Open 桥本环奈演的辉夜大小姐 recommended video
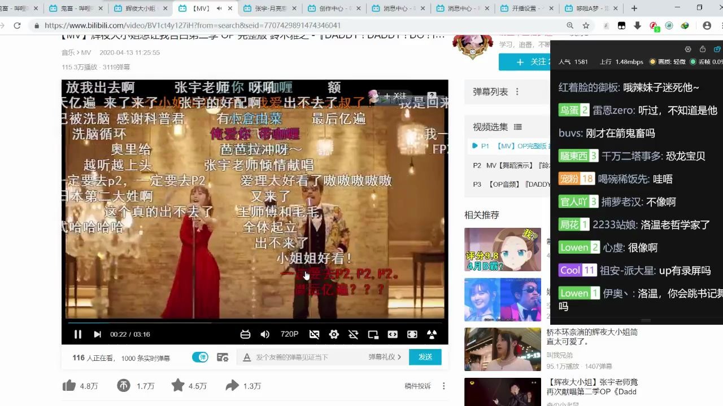The image size is (723, 406). pyautogui.click(x=592, y=337)
